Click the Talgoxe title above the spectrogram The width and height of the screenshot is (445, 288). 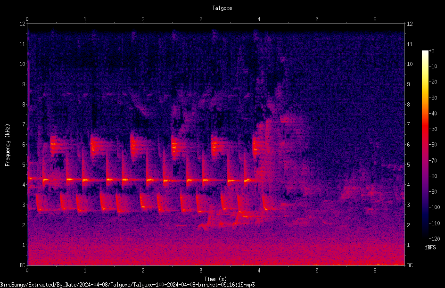[x=222, y=8]
